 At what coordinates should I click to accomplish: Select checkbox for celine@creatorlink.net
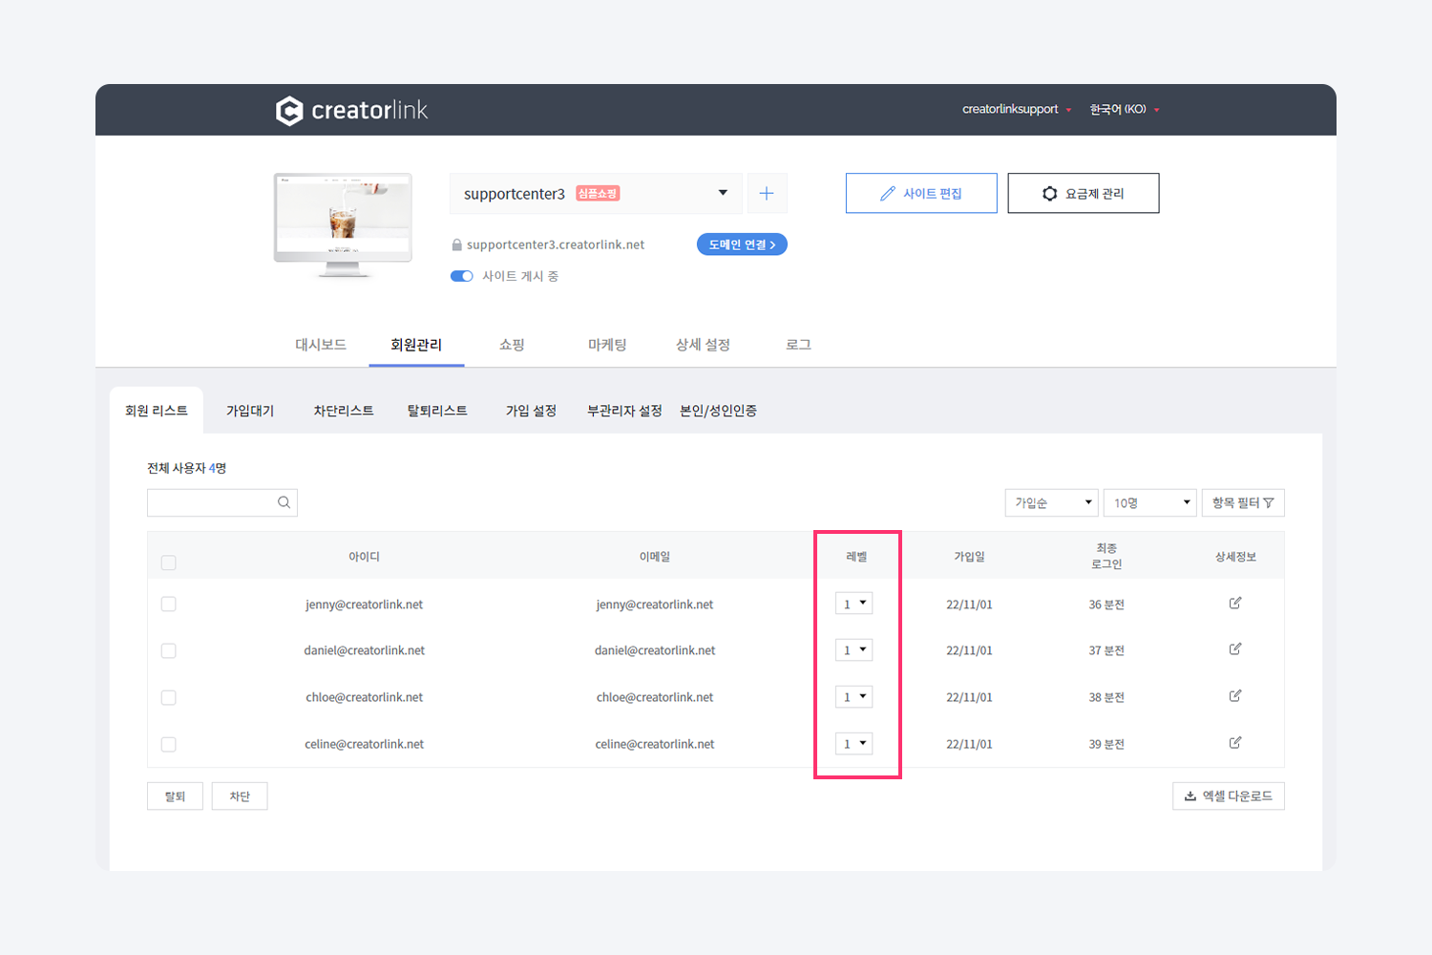click(x=169, y=744)
